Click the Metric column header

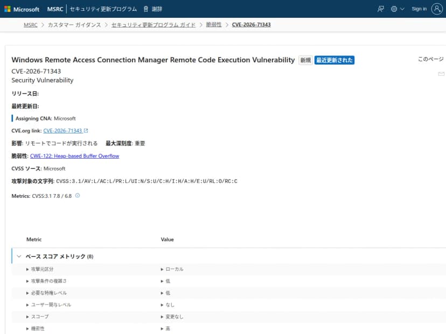pyautogui.click(x=34, y=239)
